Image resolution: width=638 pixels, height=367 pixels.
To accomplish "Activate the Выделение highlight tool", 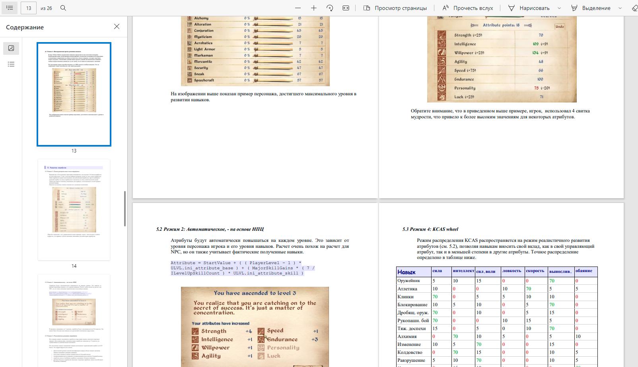I will [591, 8].
